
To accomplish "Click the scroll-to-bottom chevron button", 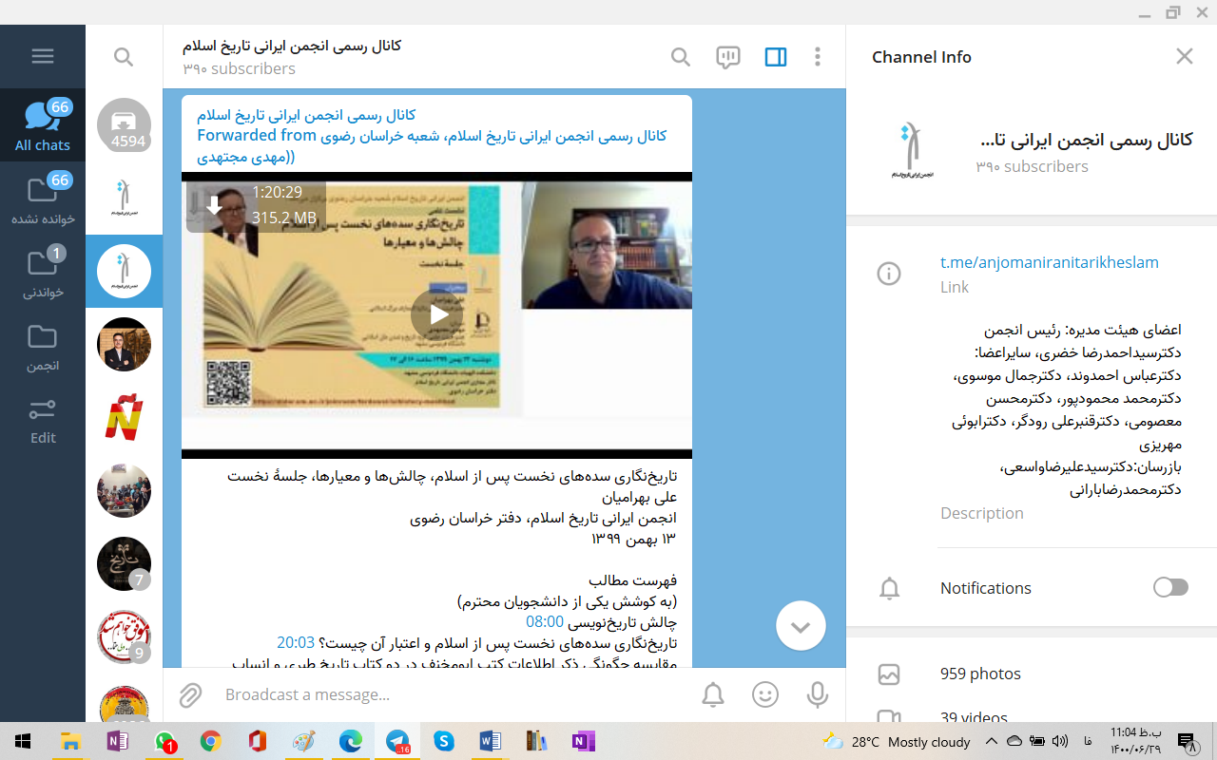I will pyautogui.click(x=801, y=626).
